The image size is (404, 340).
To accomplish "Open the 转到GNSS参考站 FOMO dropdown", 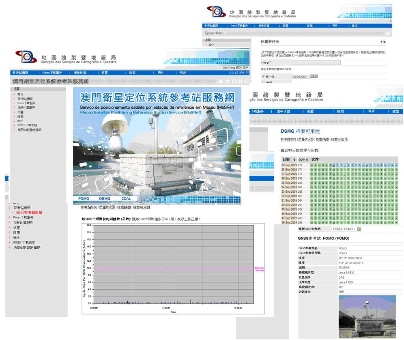I will [x=348, y=229].
